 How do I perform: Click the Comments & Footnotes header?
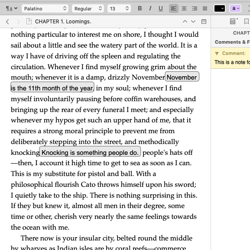232,42
